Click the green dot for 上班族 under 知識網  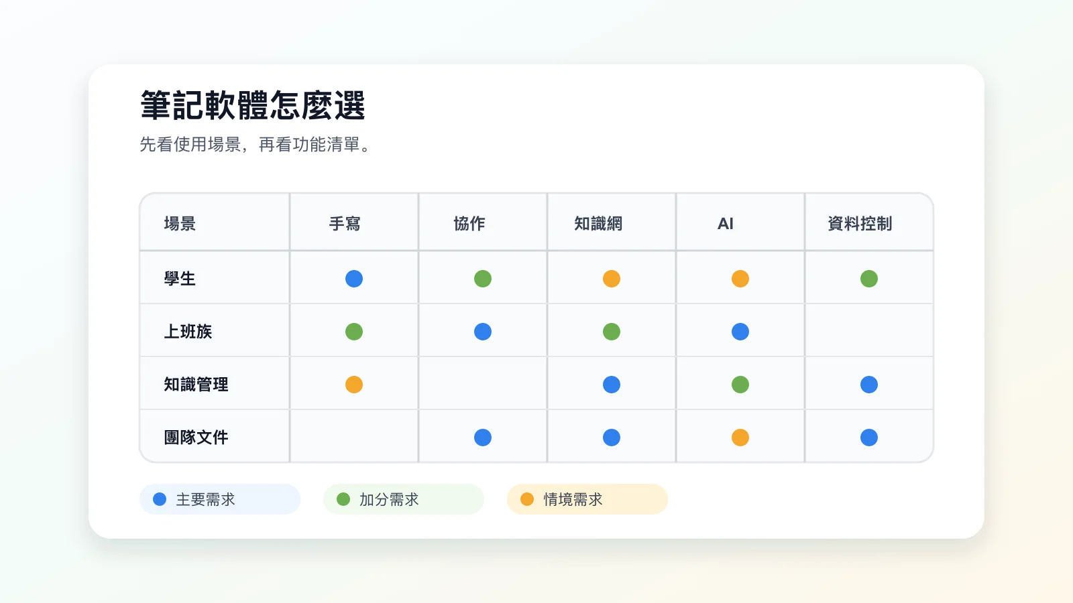coord(612,332)
